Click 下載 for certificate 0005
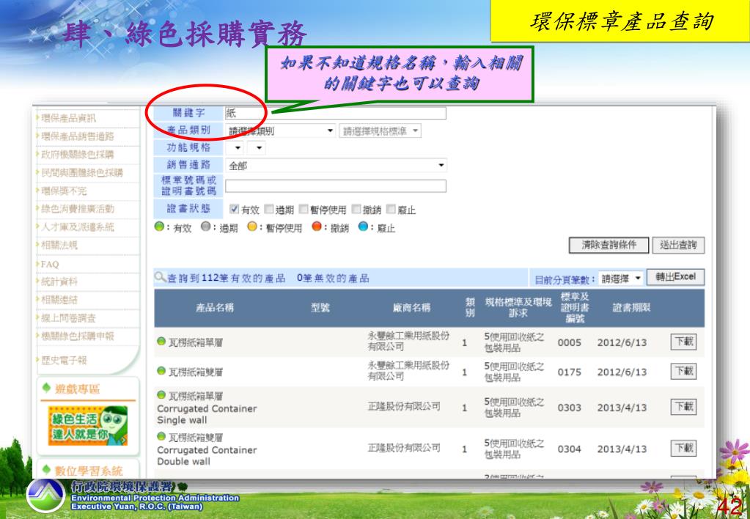The image size is (750, 519). pos(683,342)
